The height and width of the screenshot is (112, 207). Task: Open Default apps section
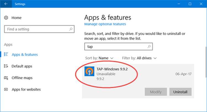(x=22, y=66)
